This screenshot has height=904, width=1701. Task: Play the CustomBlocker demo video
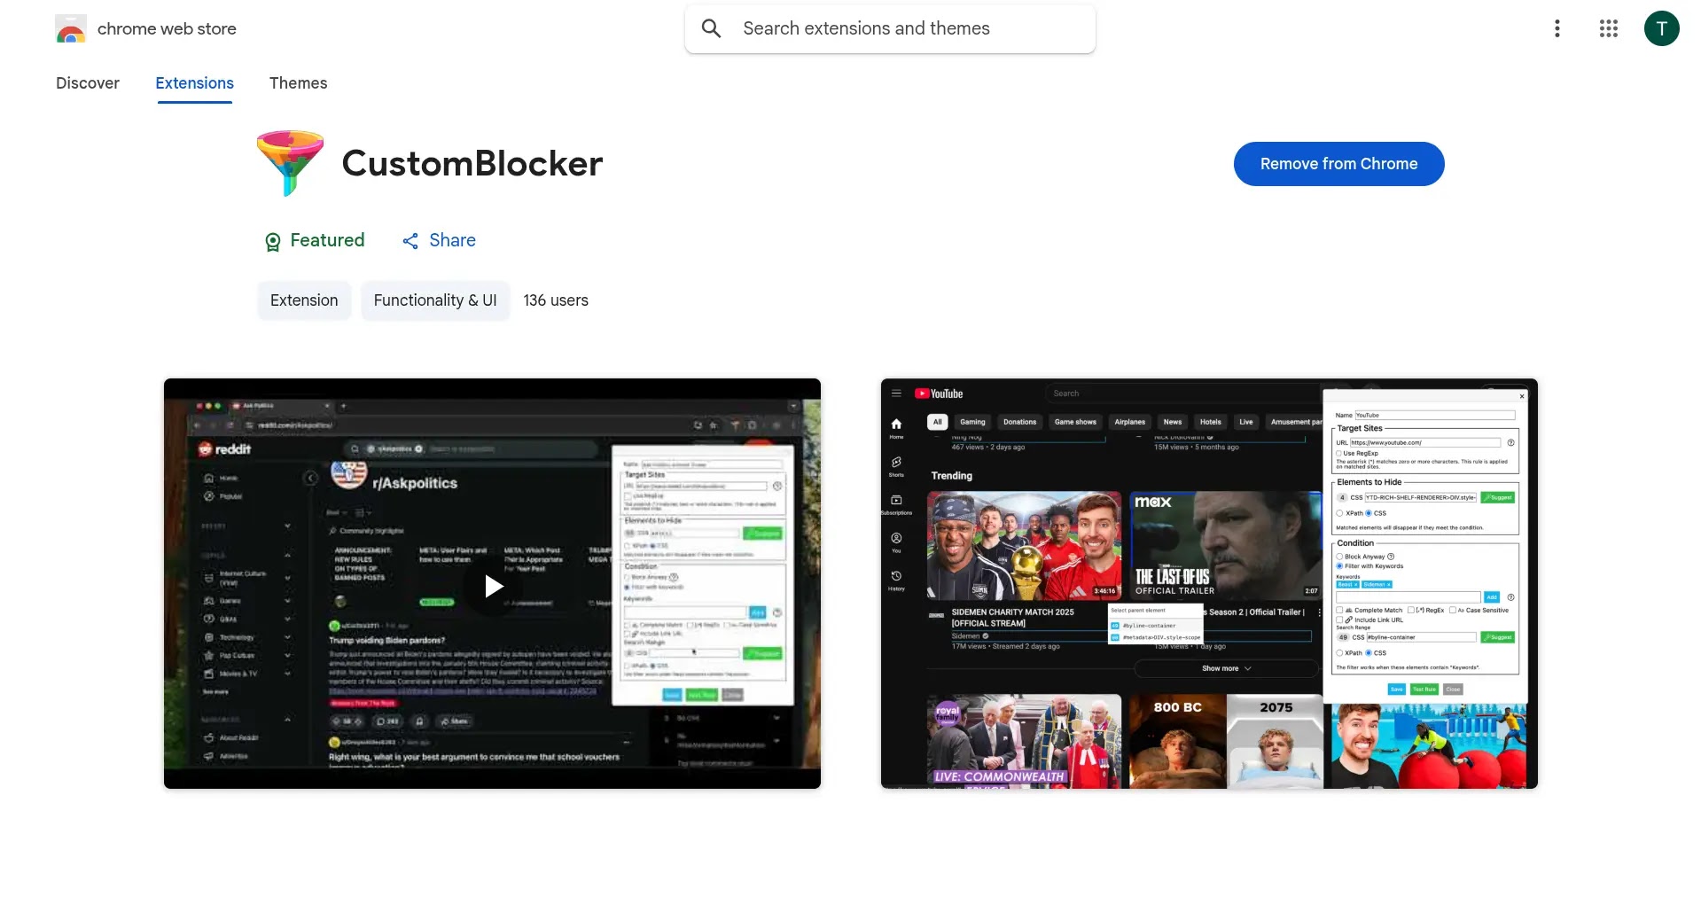tap(493, 586)
